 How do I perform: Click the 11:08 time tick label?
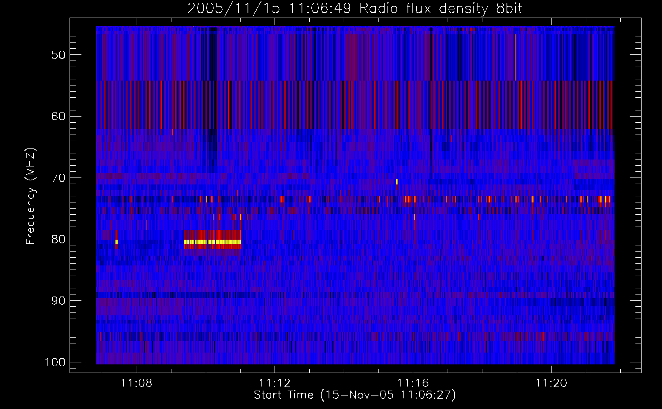[x=136, y=383]
